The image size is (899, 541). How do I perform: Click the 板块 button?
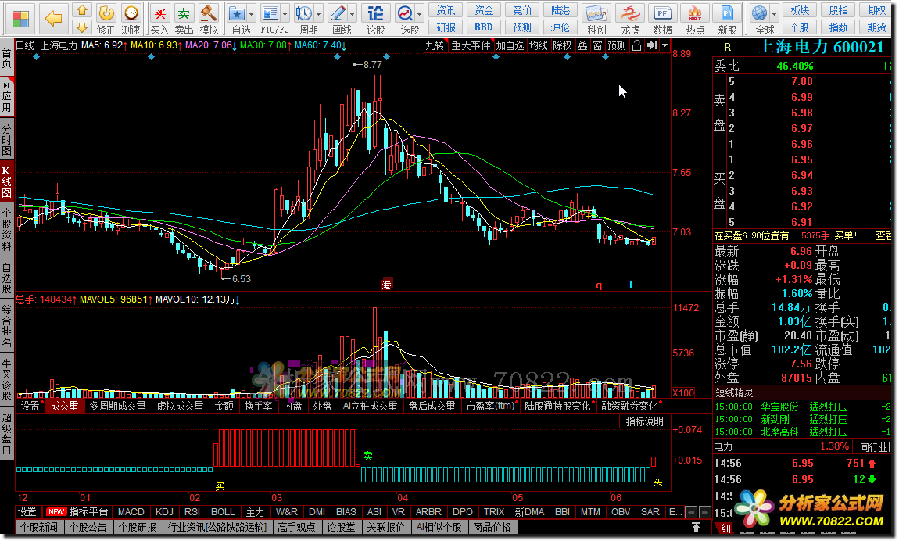800,10
